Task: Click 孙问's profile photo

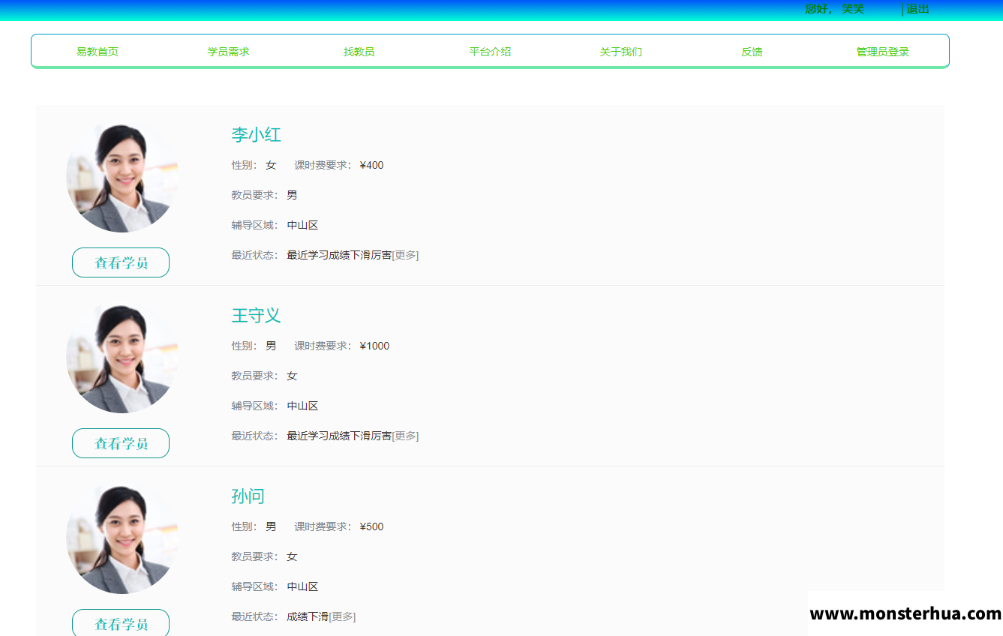Action: 122,539
